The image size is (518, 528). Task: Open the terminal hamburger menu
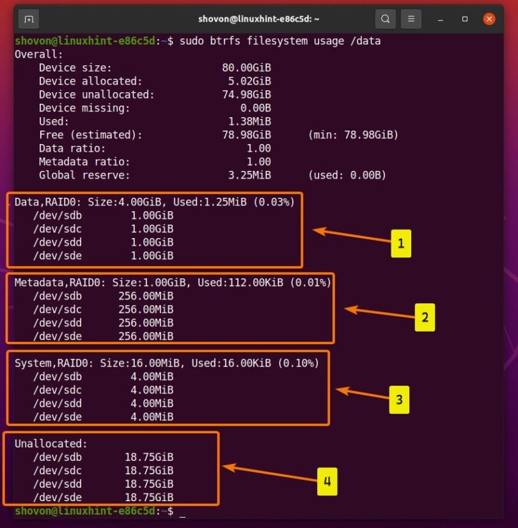click(411, 19)
